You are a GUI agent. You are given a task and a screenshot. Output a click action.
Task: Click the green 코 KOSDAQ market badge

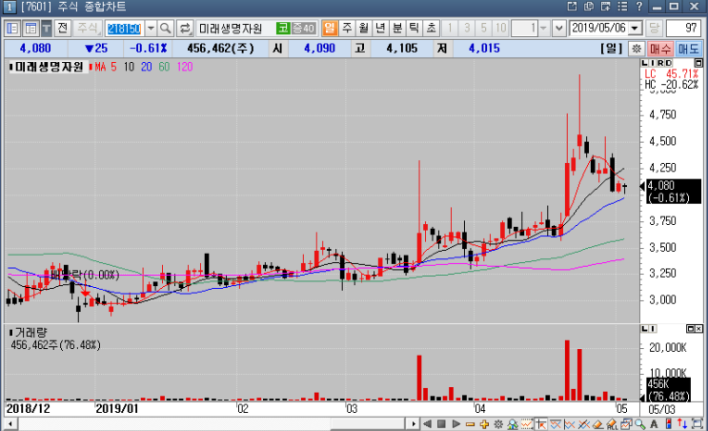click(283, 28)
